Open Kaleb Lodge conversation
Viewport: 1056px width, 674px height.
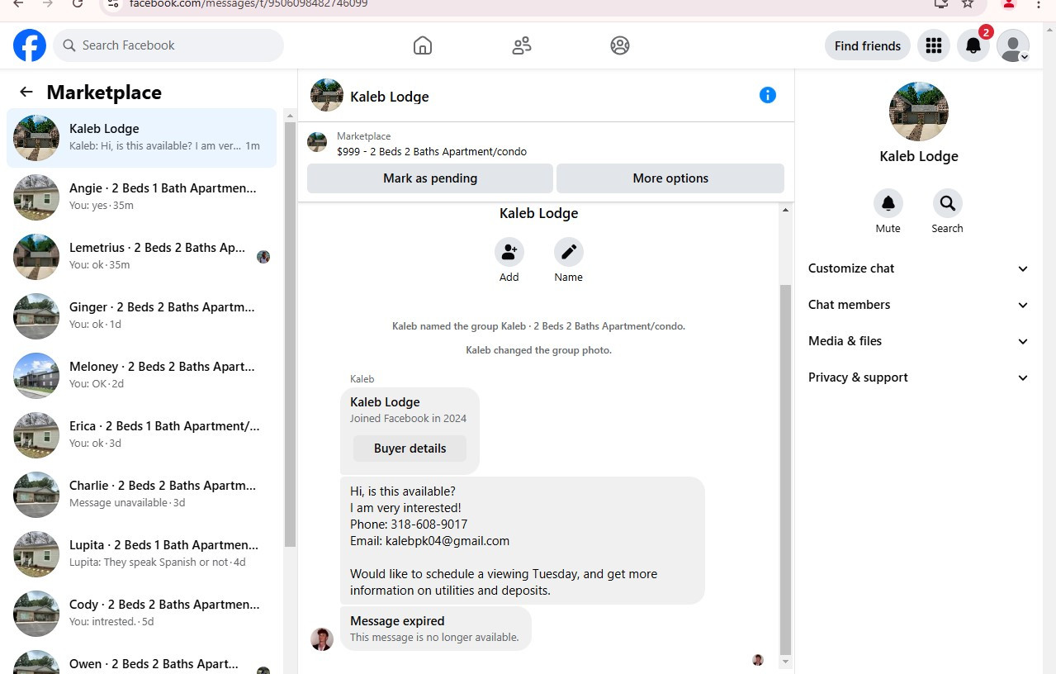pyautogui.click(x=142, y=138)
